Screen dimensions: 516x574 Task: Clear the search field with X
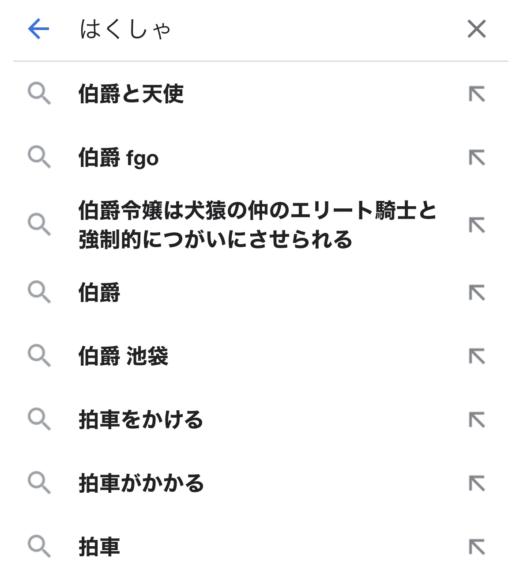(476, 29)
